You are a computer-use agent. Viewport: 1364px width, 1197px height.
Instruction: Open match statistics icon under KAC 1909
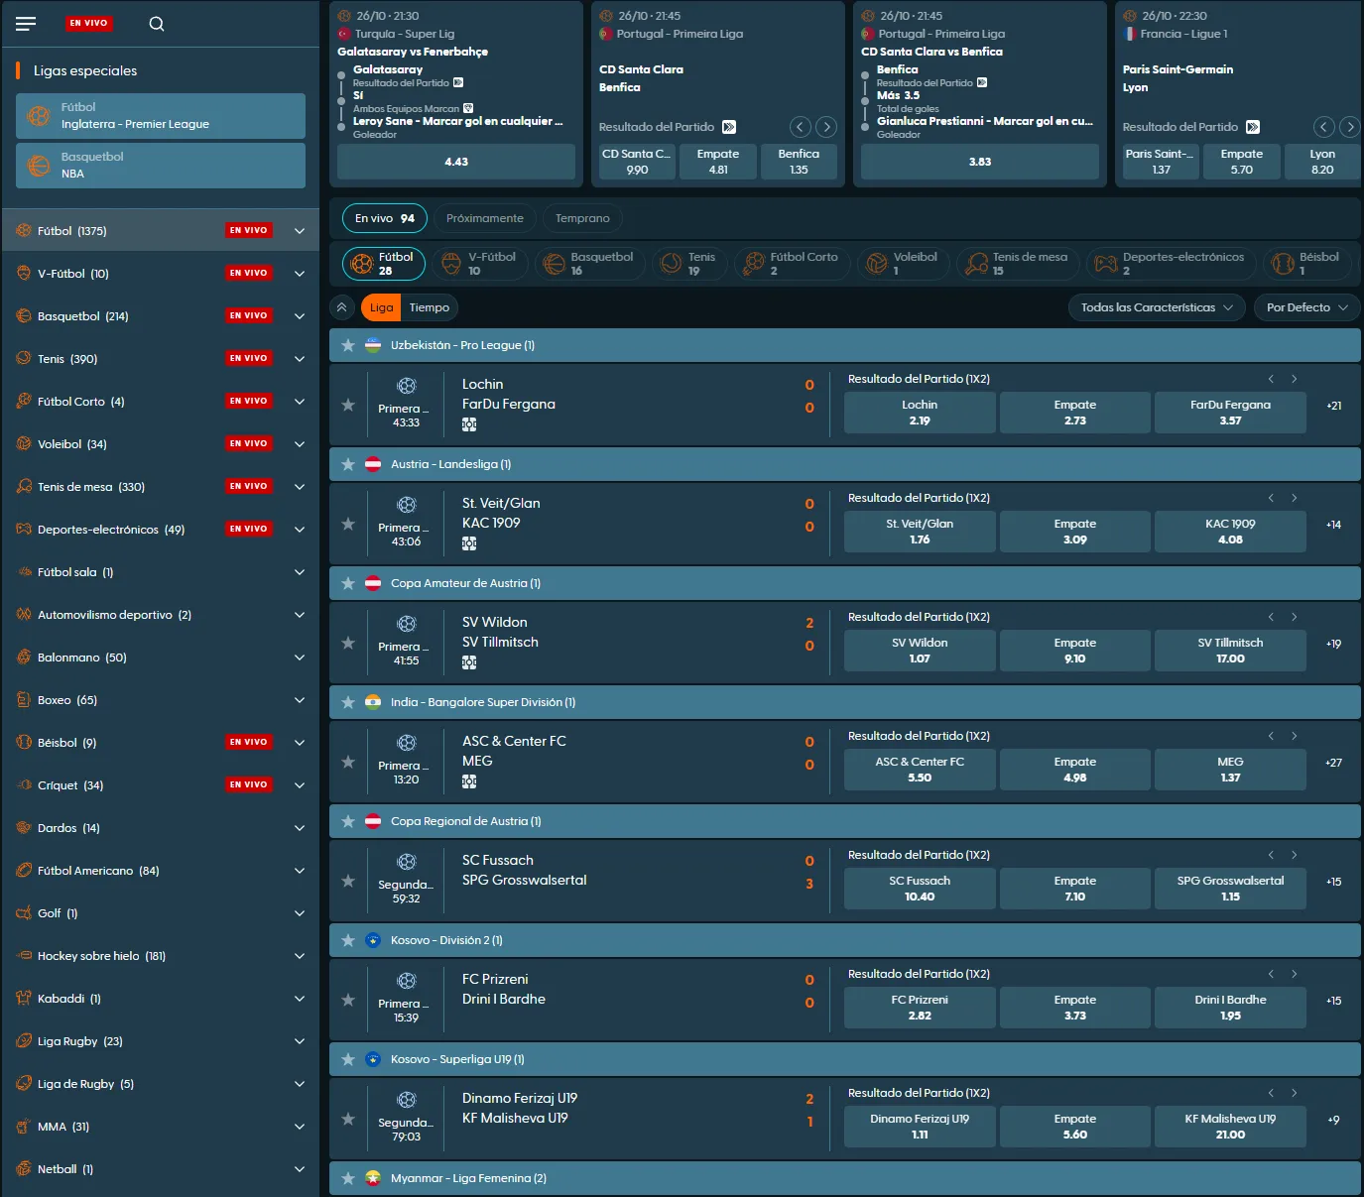click(469, 543)
